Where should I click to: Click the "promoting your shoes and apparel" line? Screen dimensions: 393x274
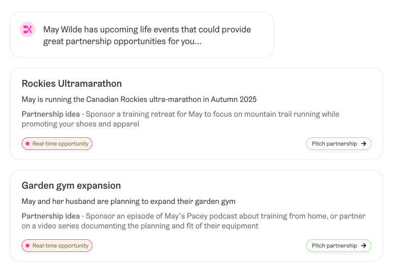[81, 124]
